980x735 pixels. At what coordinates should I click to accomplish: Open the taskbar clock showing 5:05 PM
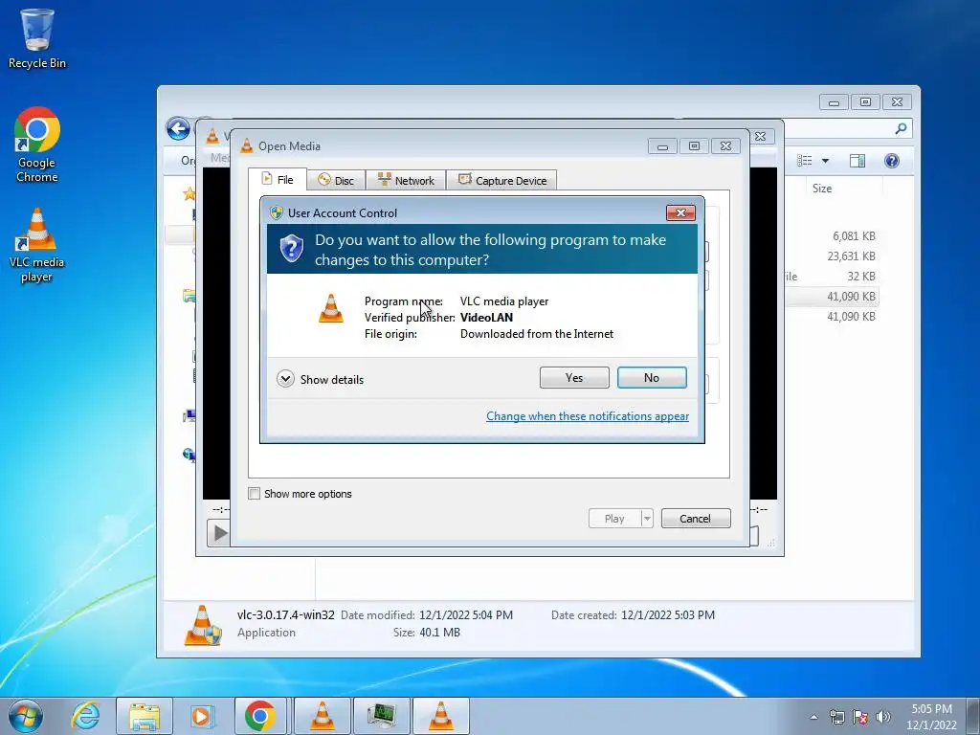[931, 717]
